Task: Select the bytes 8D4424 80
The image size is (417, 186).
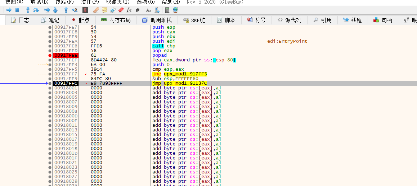Action: pyautogui.click(x=104, y=60)
